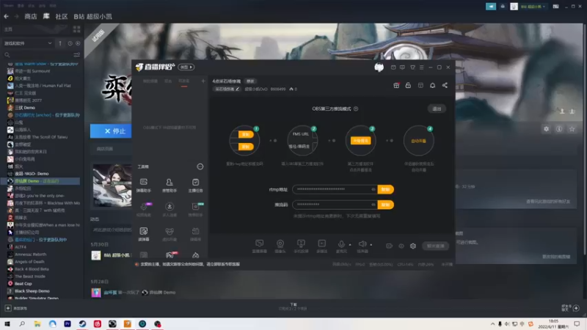Select the underlined scene tab in 直播伴侣
The width and height of the screenshot is (587, 330).
pos(184,81)
